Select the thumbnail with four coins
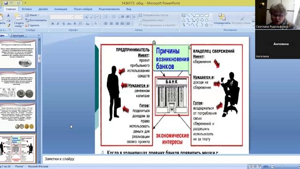 click(x=18, y=117)
